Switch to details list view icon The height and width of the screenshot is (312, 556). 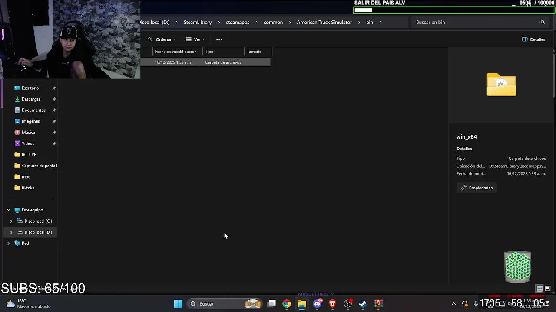coord(539,289)
